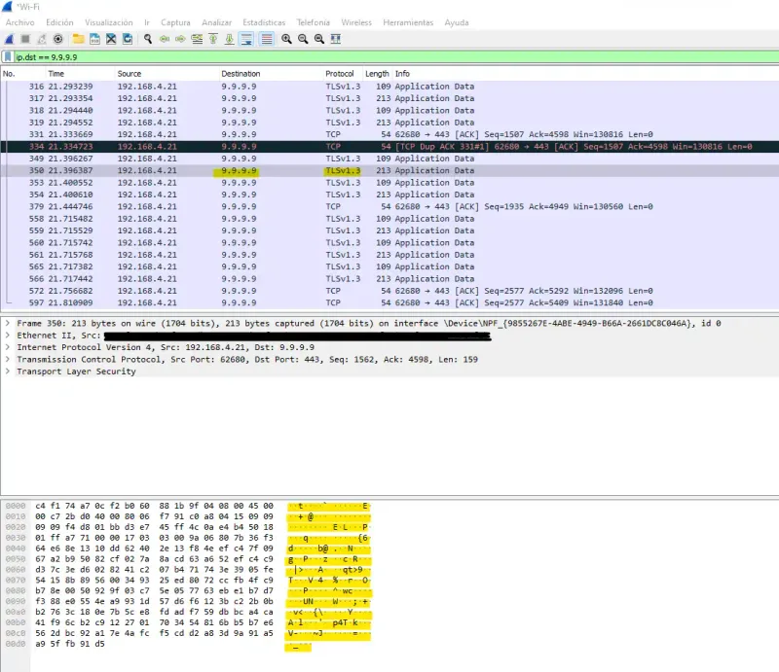The image size is (779, 672).
Task: Select packet 331 with Seq=1507
Action: pyautogui.click(x=389, y=134)
